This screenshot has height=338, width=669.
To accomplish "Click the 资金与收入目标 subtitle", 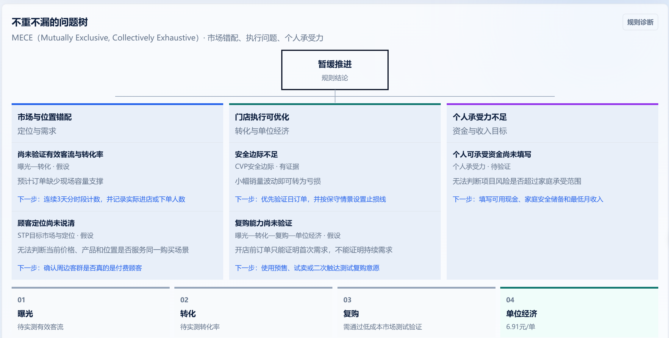I will tap(480, 131).
